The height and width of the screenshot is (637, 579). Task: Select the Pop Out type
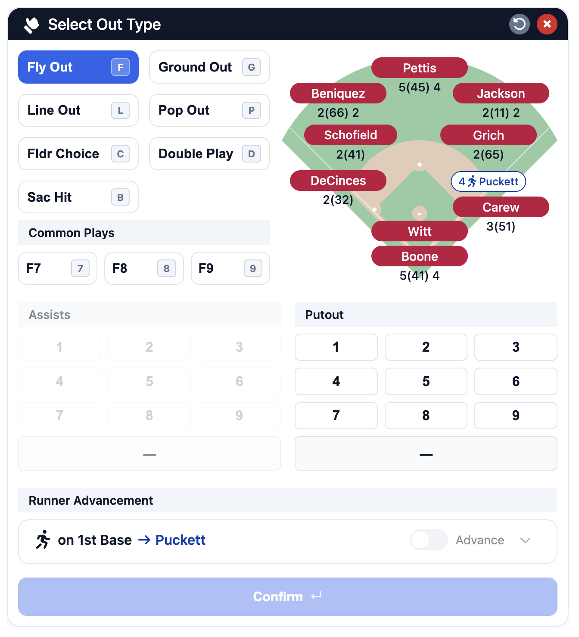coord(209,110)
